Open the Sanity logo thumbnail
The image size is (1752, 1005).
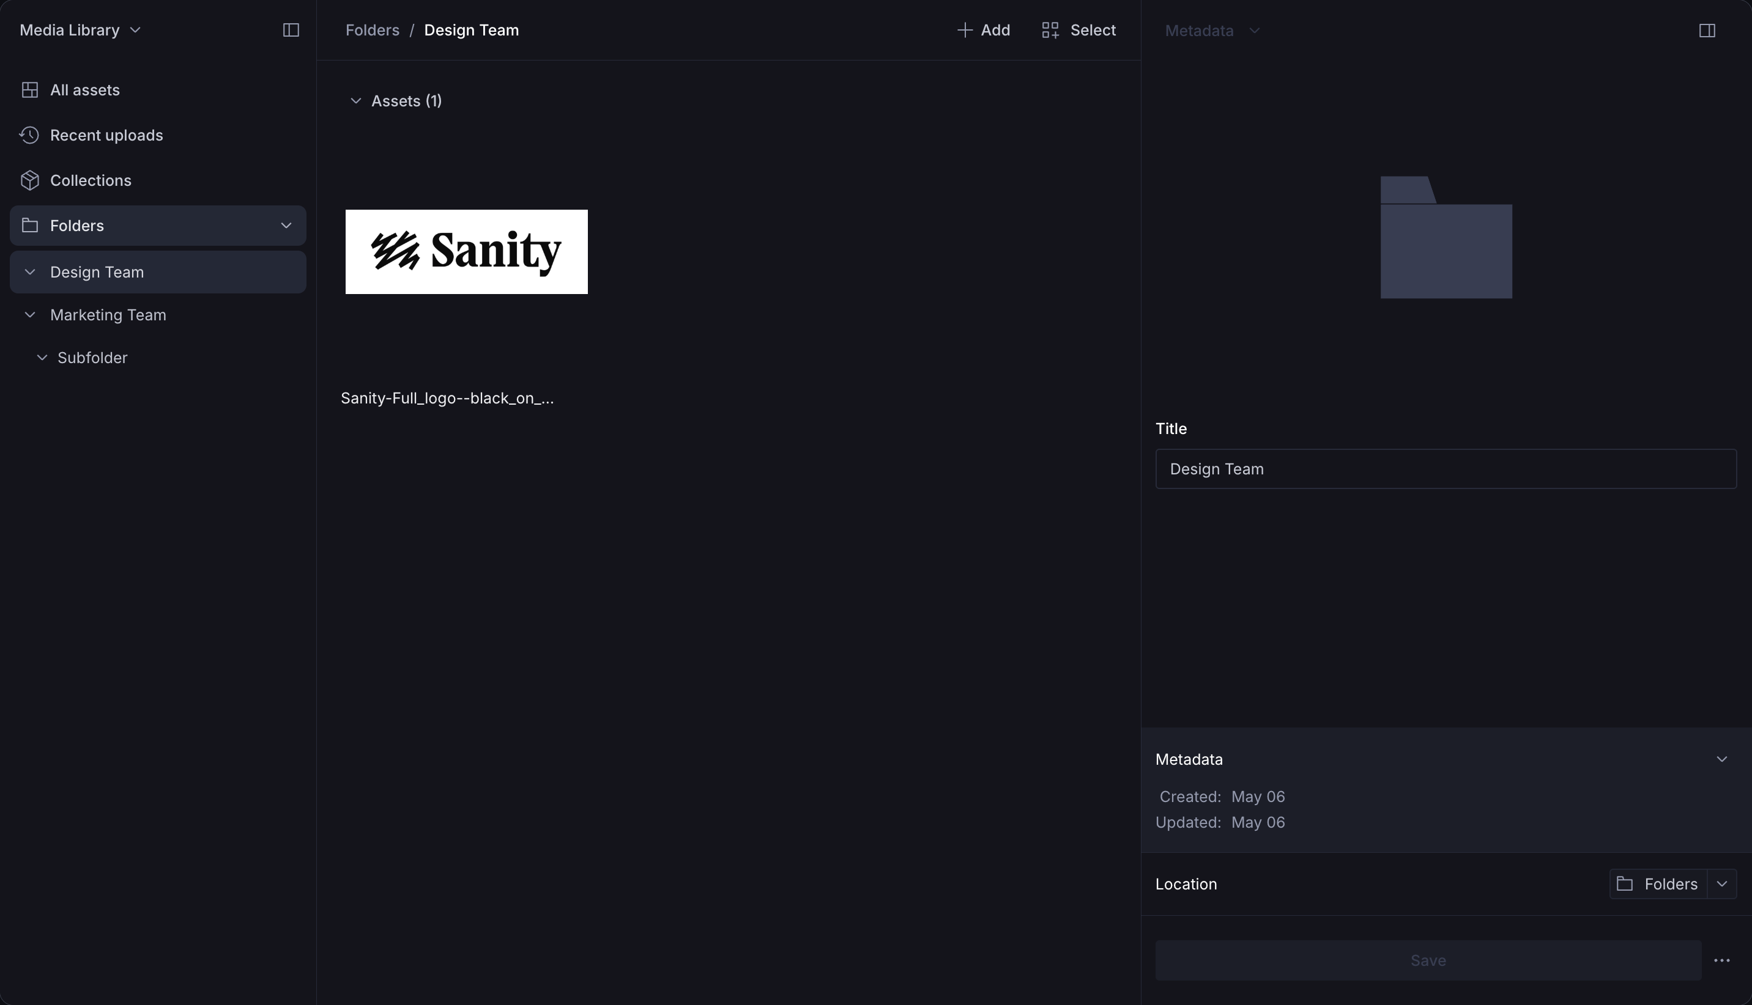pyautogui.click(x=466, y=252)
